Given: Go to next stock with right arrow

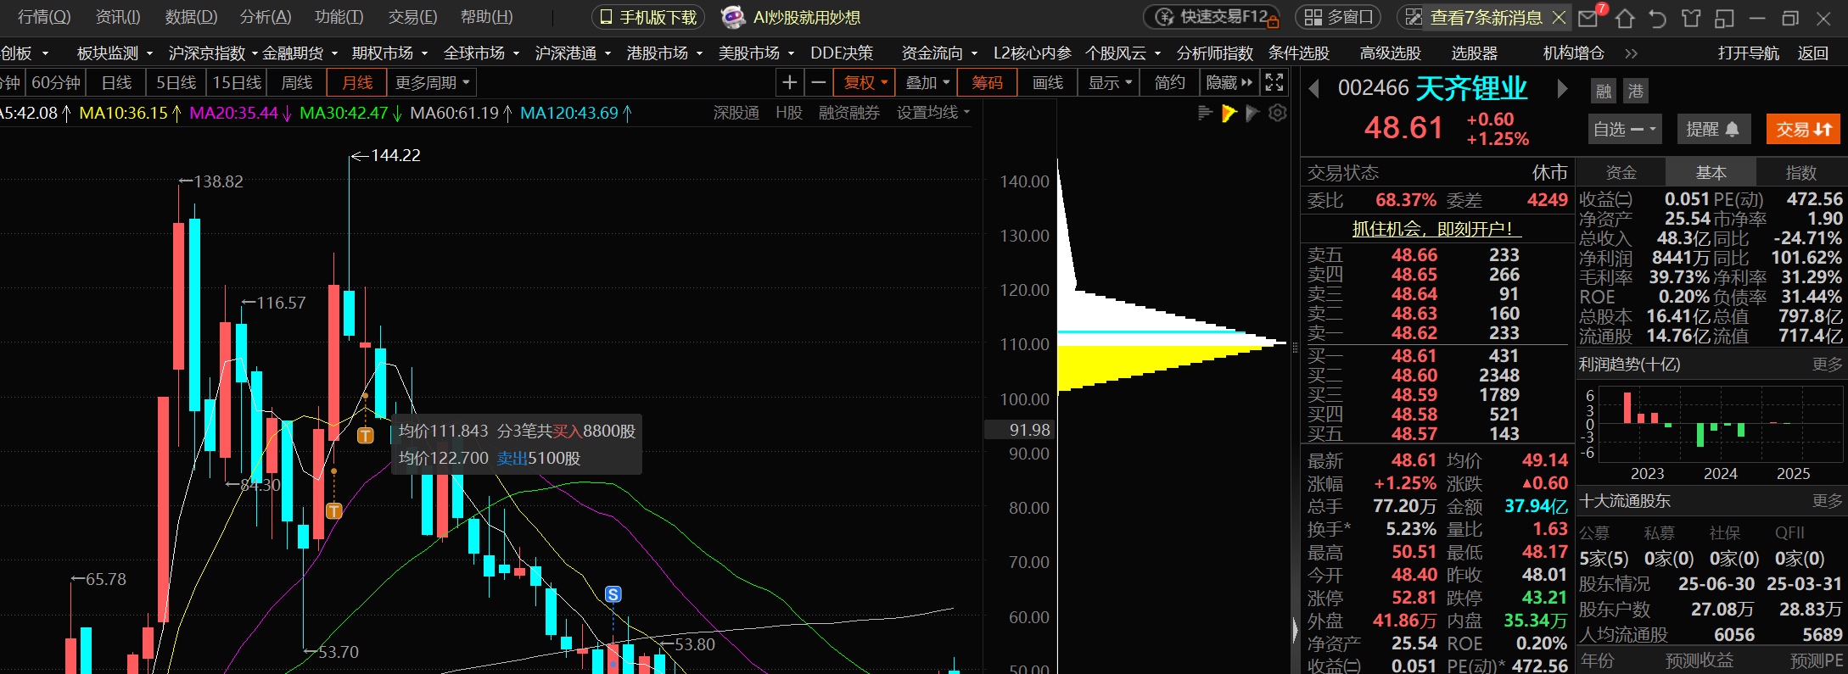Looking at the screenshot, I should click(1562, 89).
